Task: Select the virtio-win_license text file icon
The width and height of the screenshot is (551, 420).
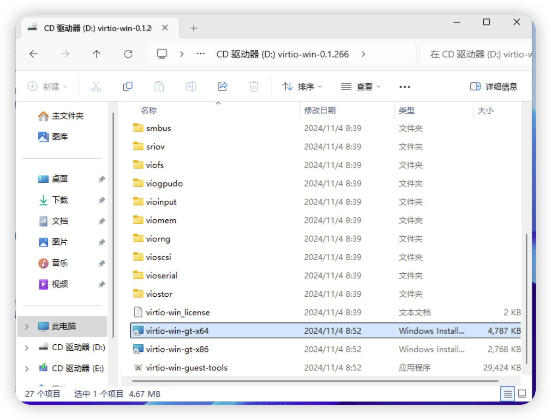Action: 138,312
